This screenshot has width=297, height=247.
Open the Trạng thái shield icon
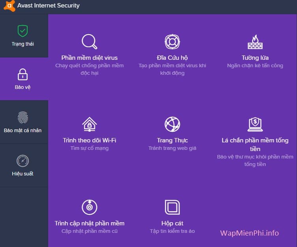click(x=23, y=31)
